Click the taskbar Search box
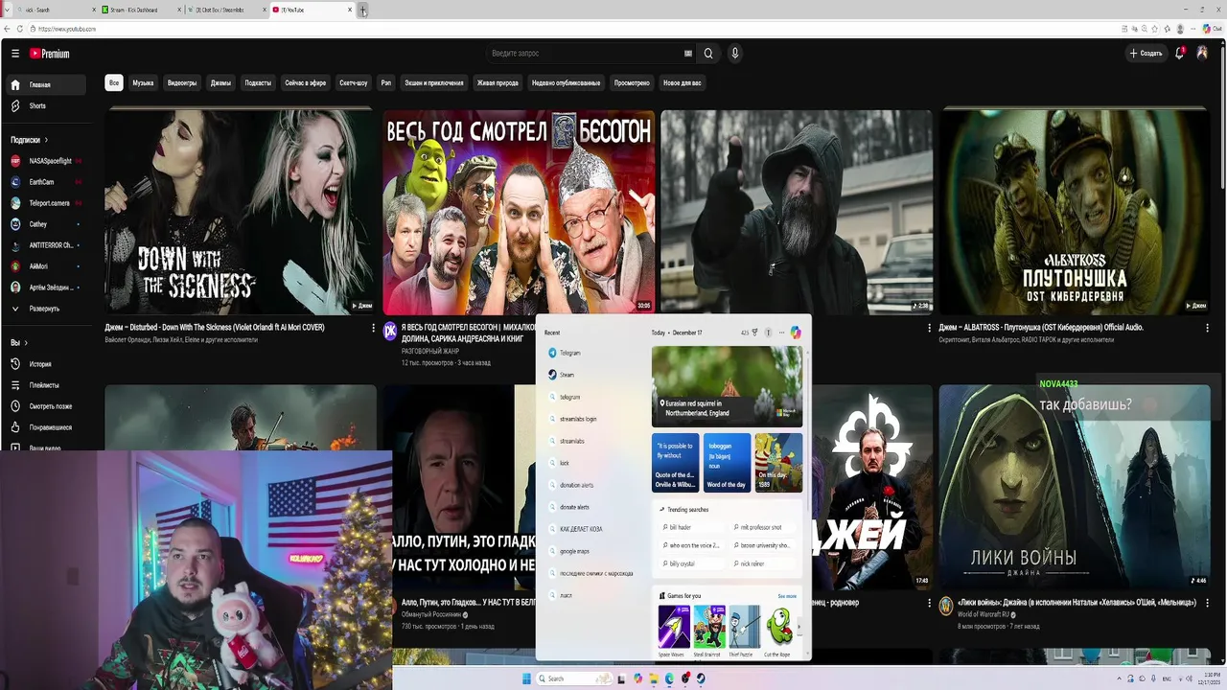Screen dimensions: 1227x690 point(574,678)
